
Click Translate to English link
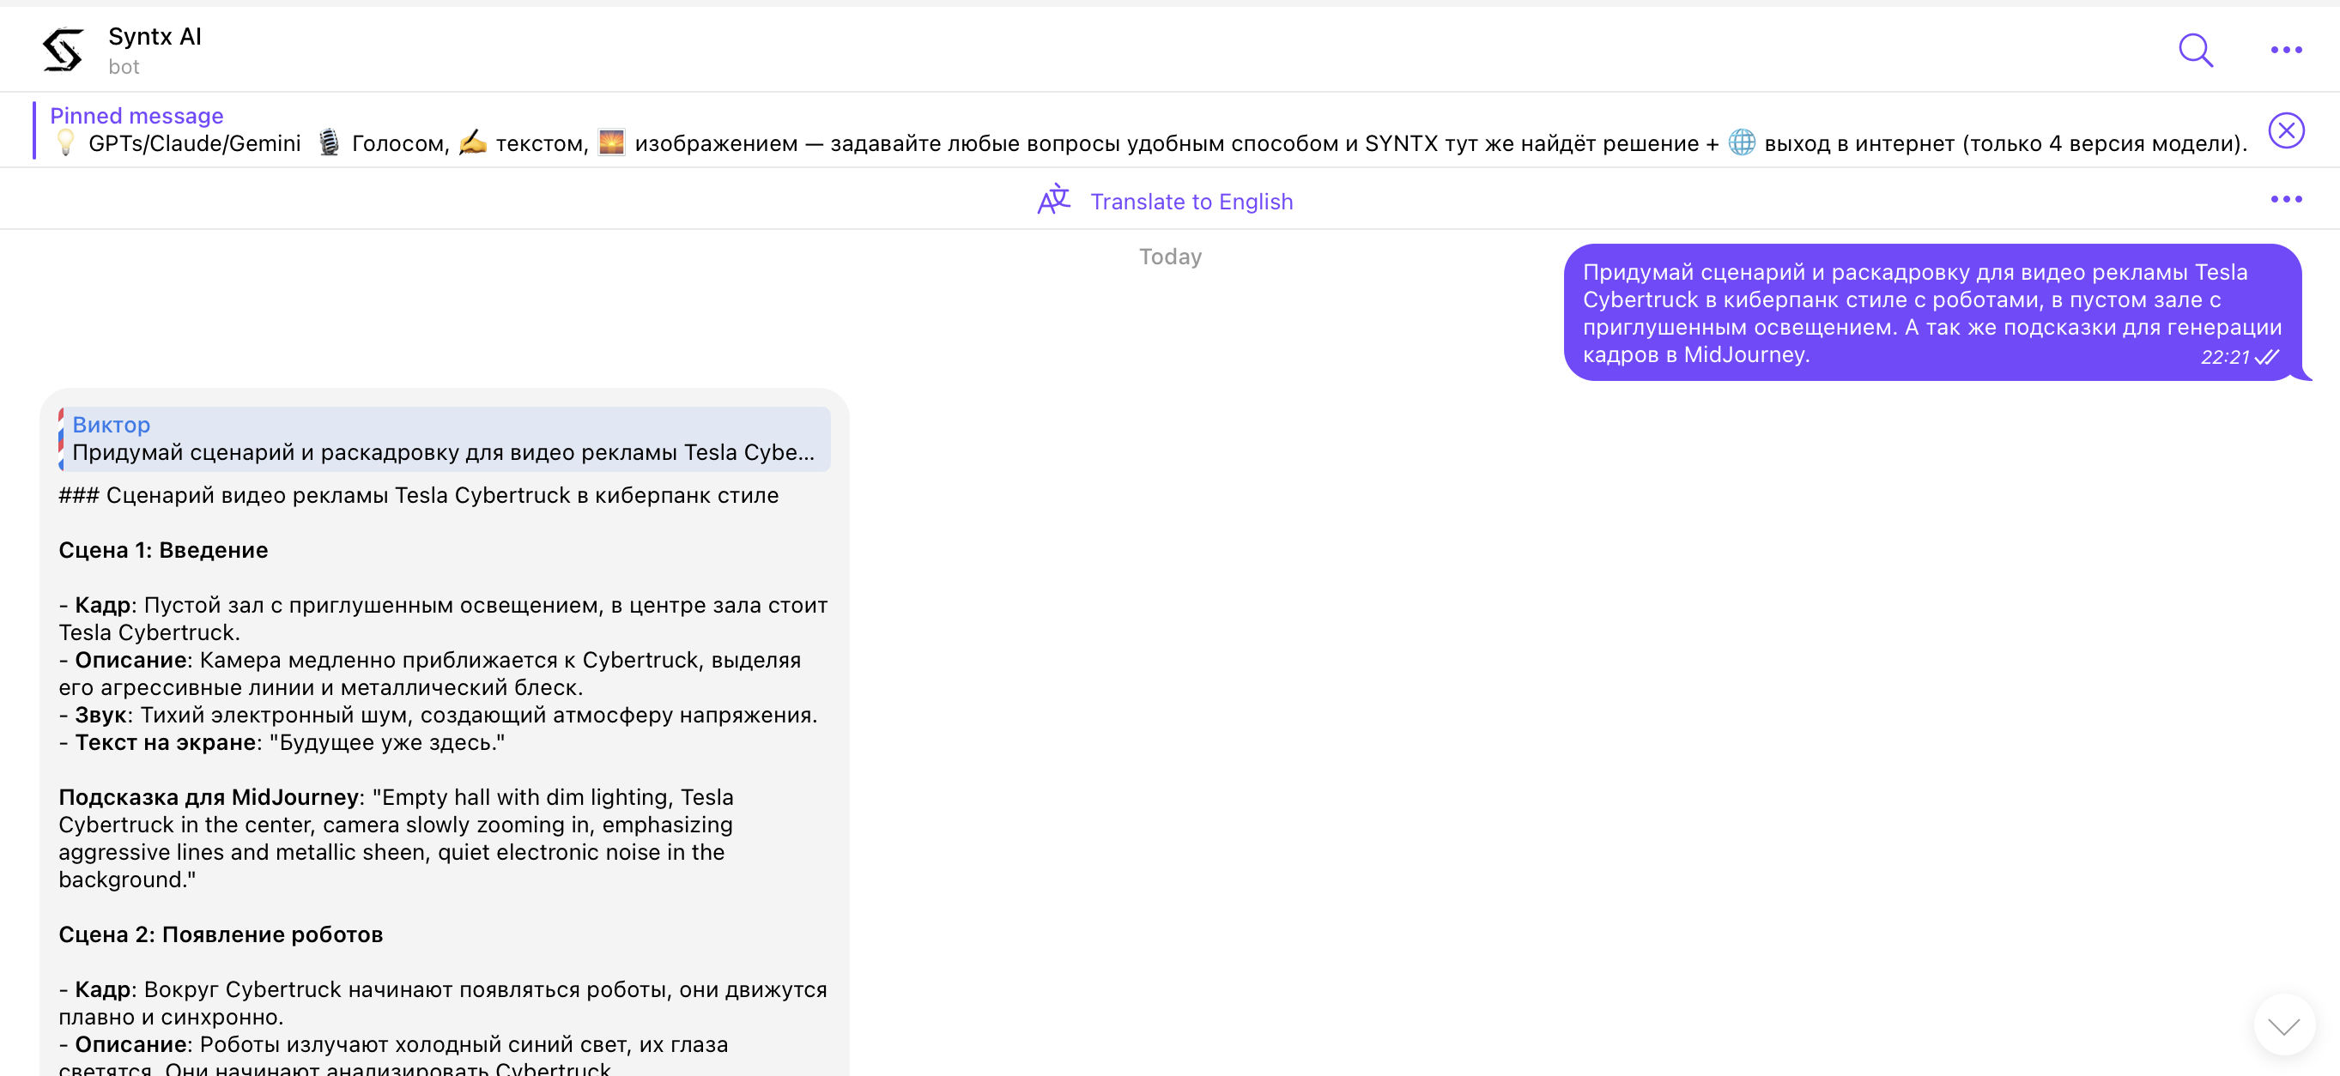(x=1191, y=202)
